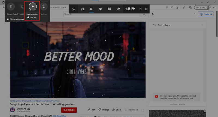The image size is (218, 117).
Task: Toggle the Capture widget button in Game Bar
Action: point(92,9)
